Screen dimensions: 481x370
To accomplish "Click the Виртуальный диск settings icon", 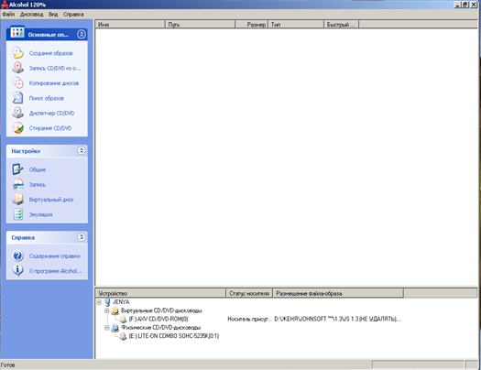I will tap(18, 200).
